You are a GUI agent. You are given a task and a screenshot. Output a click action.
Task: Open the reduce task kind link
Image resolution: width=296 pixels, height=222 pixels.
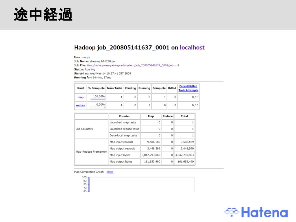point(80,106)
